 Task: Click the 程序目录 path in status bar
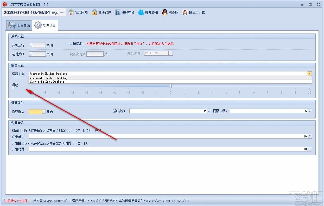pyautogui.click(x=131, y=201)
